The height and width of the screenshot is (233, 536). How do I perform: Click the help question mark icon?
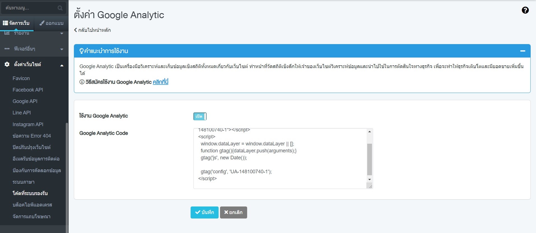525,10
